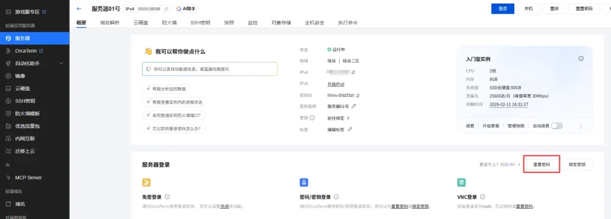The width and height of the screenshot is (611, 219).
Task: Click 重置密码 link under VNC登录
Action: [524, 206]
